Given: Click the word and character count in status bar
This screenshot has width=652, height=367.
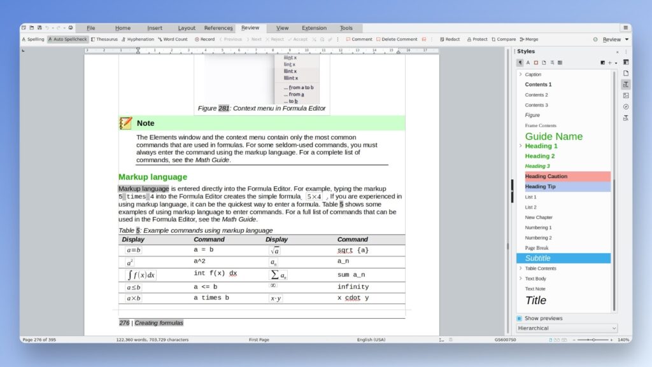Looking at the screenshot, I should point(152,340).
